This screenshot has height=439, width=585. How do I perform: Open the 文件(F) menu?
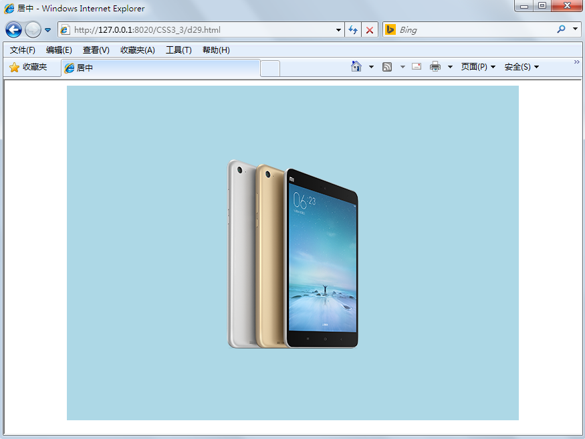coord(22,50)
